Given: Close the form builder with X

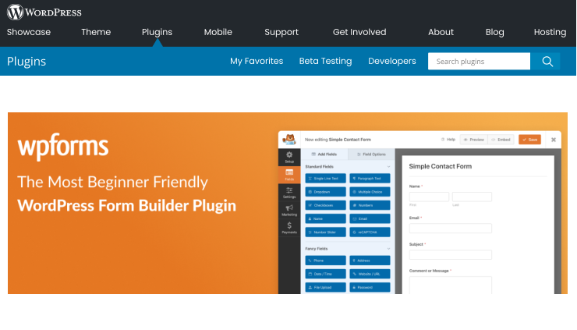Looking at the screenshot, I should 553,140.
